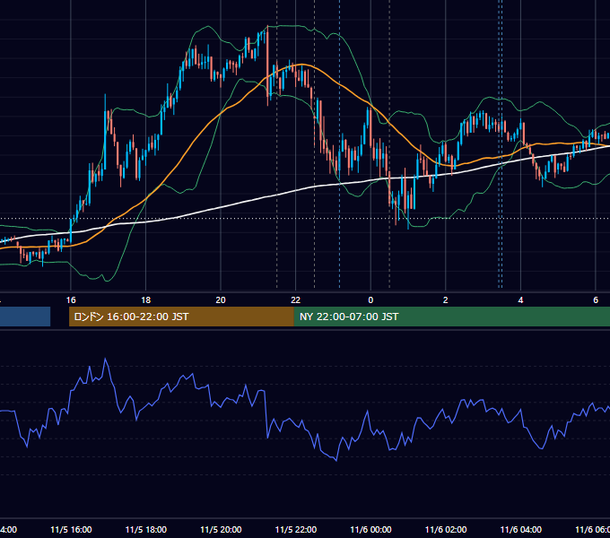
Task: Click the 11/5 18:00 date label
Action: 146,529
